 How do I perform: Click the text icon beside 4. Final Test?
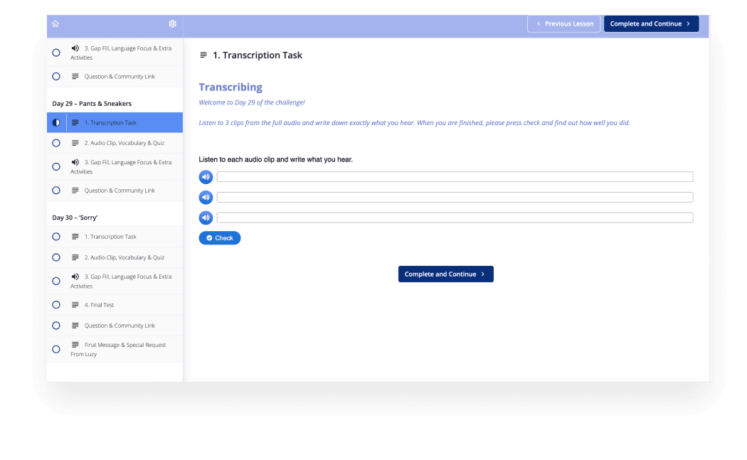75,305
